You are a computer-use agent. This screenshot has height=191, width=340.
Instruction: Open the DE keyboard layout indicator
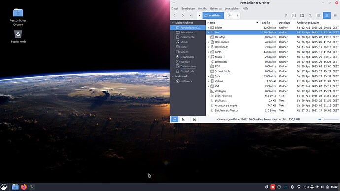click(286, 187)
